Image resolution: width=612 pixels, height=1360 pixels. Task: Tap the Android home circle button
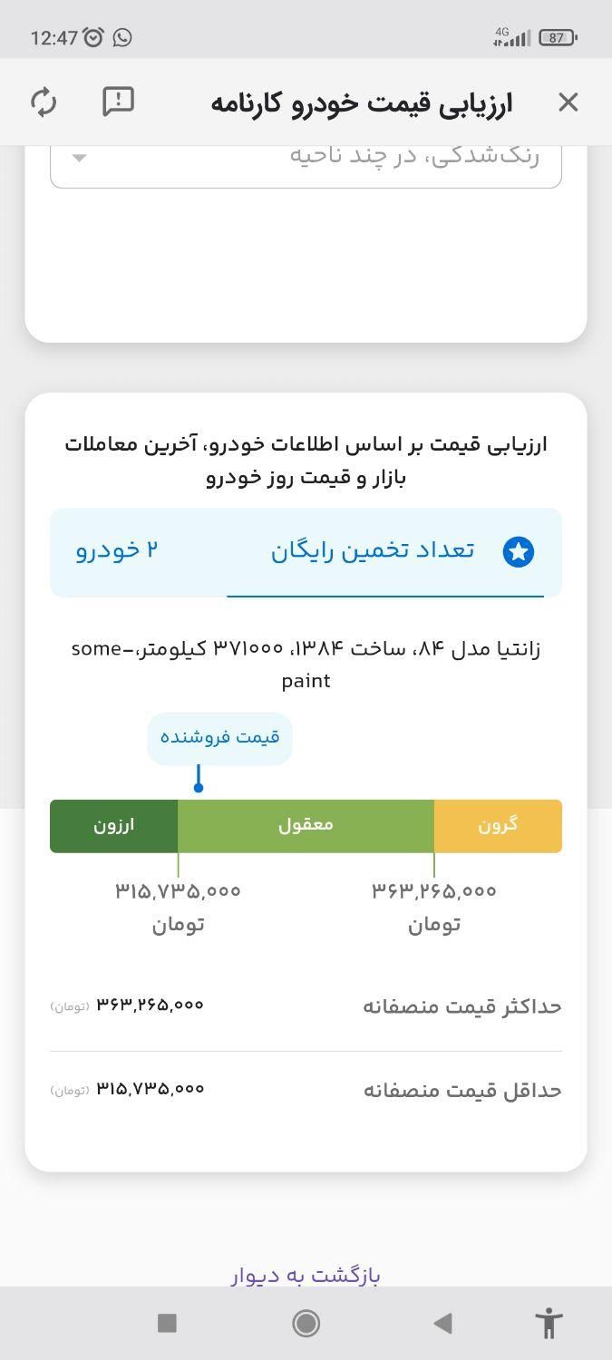tap(306, 1323)
